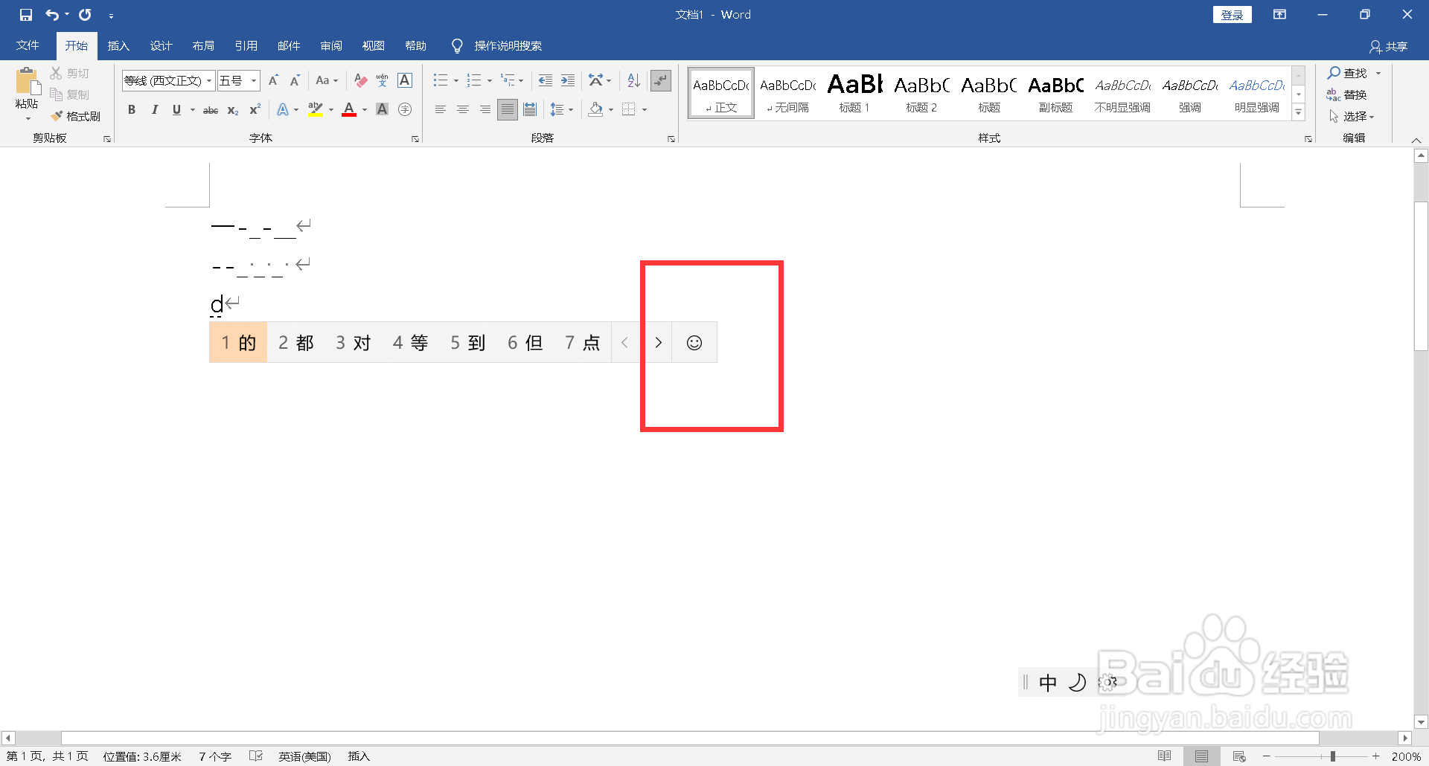The image size is (1429, 766).
Task: Click the enclosed character icon
Action: 405,110
